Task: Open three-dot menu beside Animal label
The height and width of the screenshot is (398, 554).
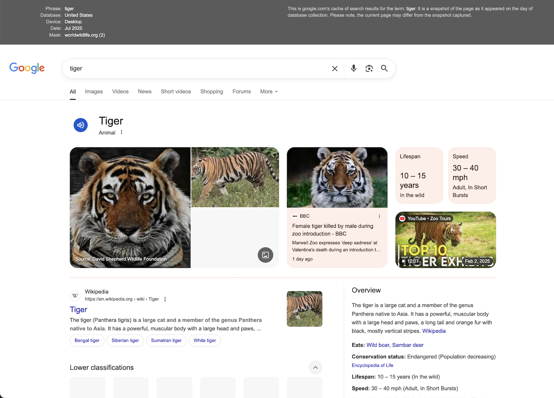Action: (122, 132)
